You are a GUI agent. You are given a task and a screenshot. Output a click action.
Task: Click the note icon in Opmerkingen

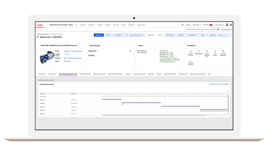coord(130,51)
